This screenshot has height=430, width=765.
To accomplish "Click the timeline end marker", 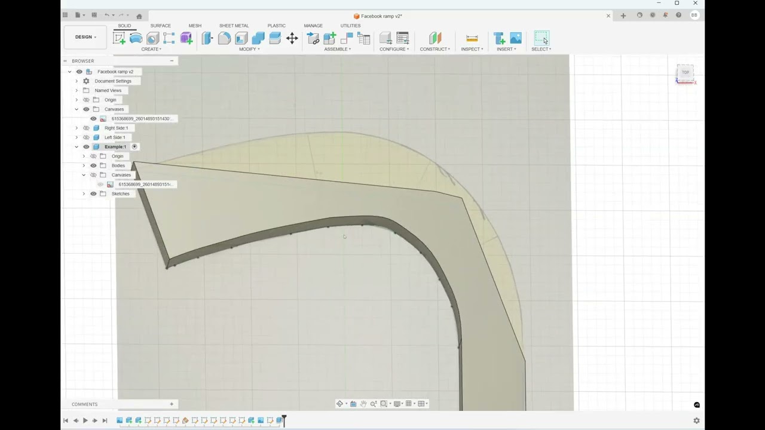I will 284,420.
